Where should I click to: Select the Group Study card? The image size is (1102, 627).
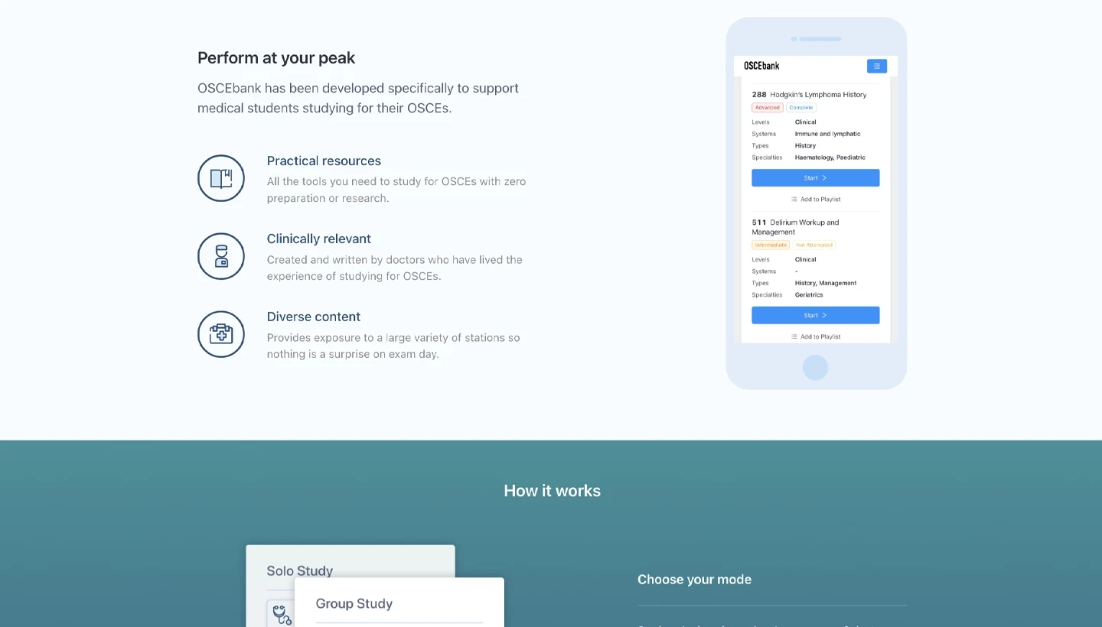399,603
